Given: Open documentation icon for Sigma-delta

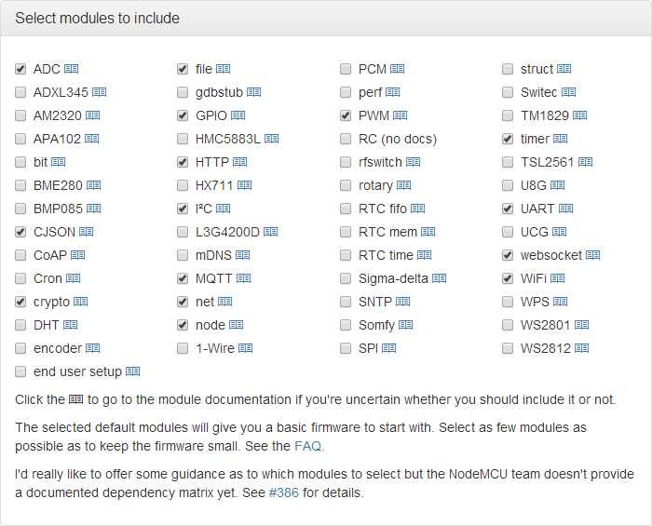Looking at the screenshot, I should pos(439,278).
